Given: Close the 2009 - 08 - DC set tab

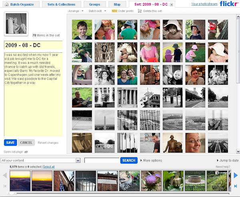Looking at the screenshot, I should point(172,5).
